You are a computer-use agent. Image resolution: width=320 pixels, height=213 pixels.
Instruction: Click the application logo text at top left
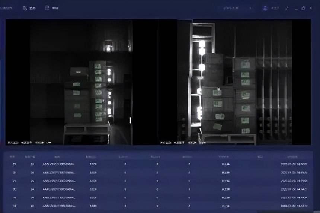(x=6, y=8)
